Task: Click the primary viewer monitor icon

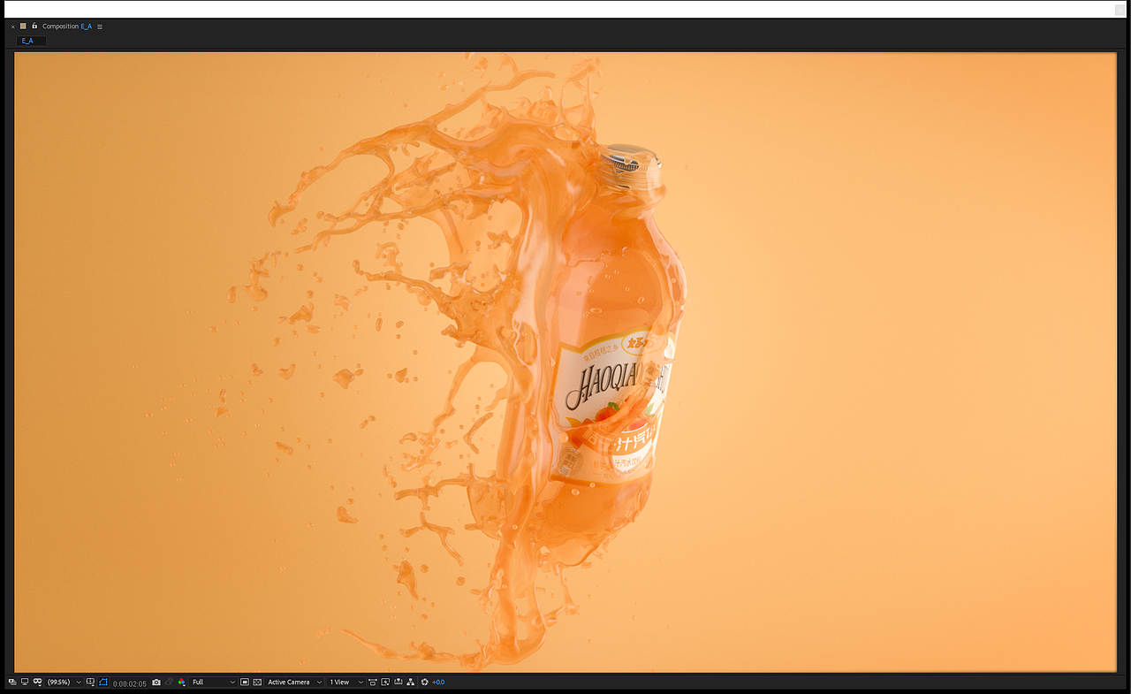Action: coord(25,682)
